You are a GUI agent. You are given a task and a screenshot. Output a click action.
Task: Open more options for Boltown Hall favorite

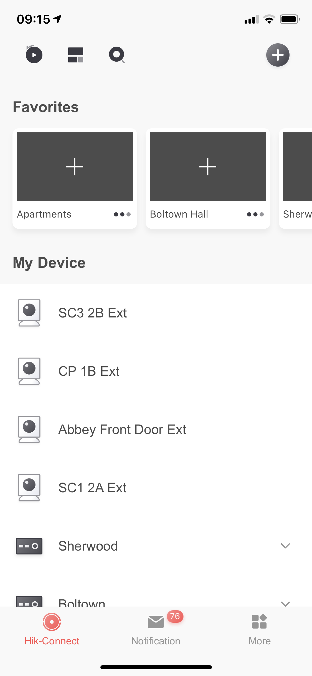[x=255, y=214]
